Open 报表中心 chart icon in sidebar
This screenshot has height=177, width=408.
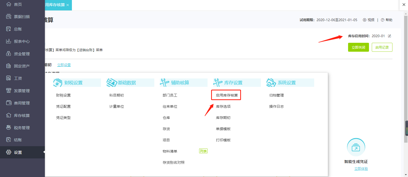pos(9,41)
